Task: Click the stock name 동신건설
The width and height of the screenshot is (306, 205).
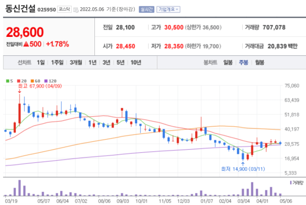Action: click(20, 9)
